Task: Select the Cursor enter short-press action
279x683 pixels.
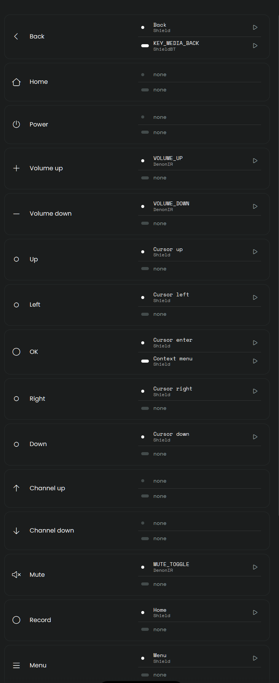Action: pos(173,342)
